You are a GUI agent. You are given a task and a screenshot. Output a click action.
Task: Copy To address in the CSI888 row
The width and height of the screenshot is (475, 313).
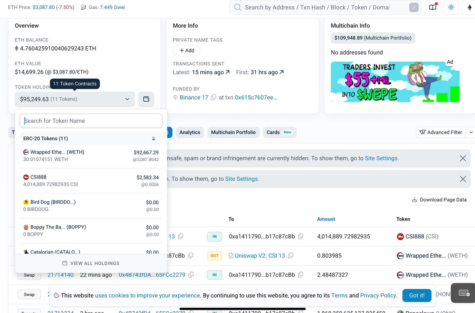pyautogui.click(x=300, y=236)
